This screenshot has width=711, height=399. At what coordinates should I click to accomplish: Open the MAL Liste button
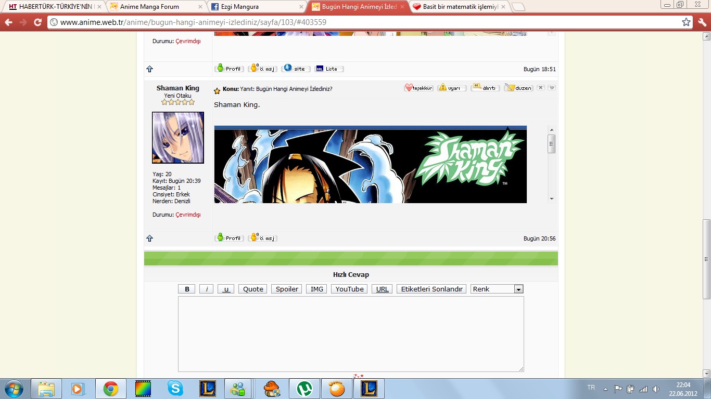(x=329, y=68)
